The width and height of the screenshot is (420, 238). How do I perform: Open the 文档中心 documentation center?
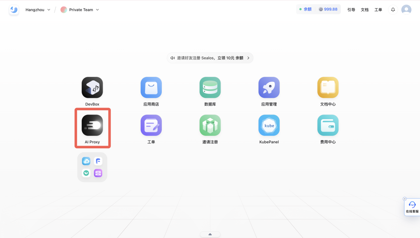tap(328, 87)
